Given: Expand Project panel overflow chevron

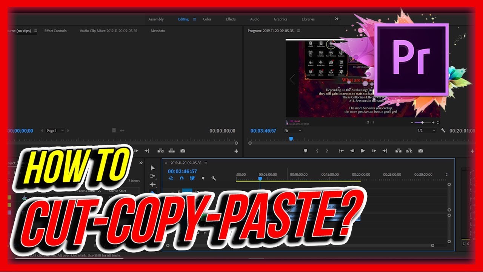Looking at the screenshot, I should [x=141, y=163].
